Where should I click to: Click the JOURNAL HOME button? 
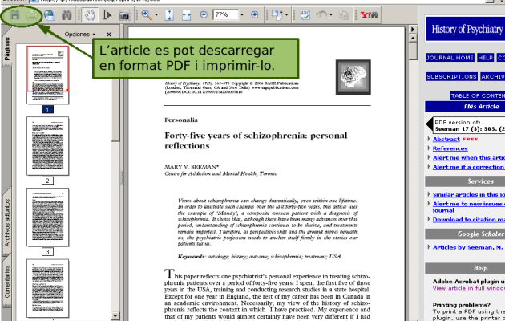[x=450, y=58]
